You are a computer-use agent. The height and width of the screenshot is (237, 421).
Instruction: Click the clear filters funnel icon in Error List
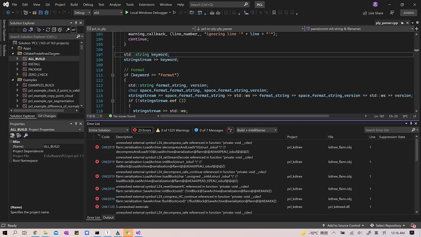[230, 130]
